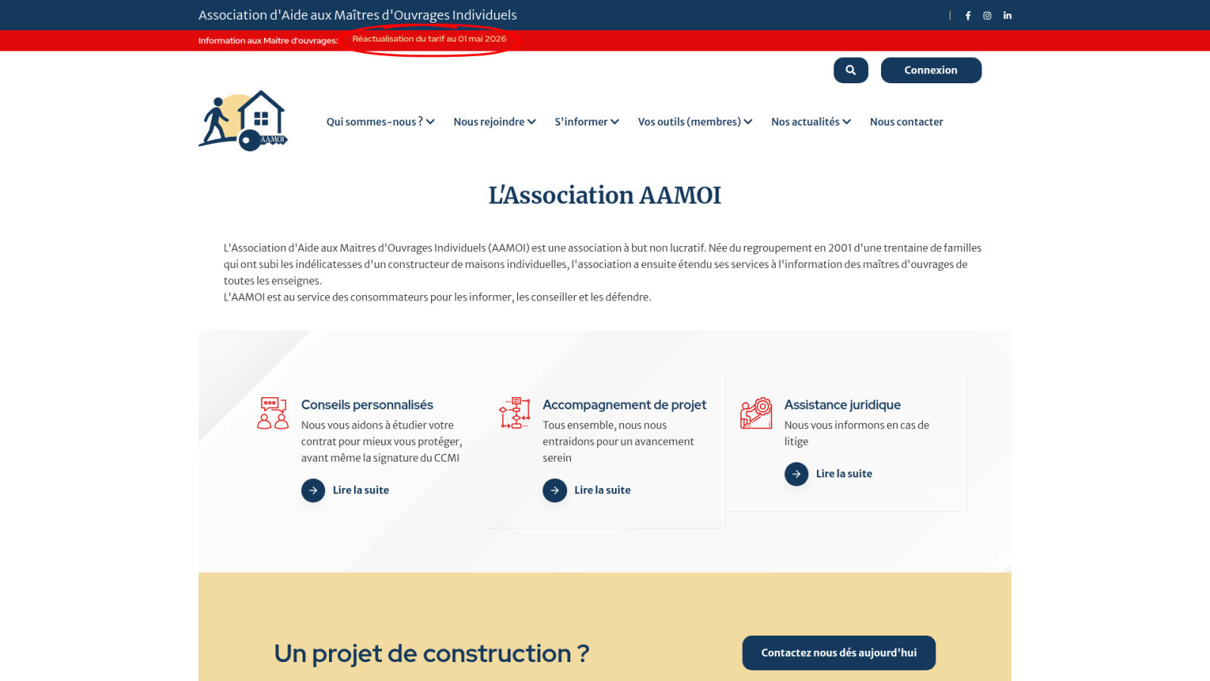Click the Accompagnement de projet flowchart icon

point(514,413)
